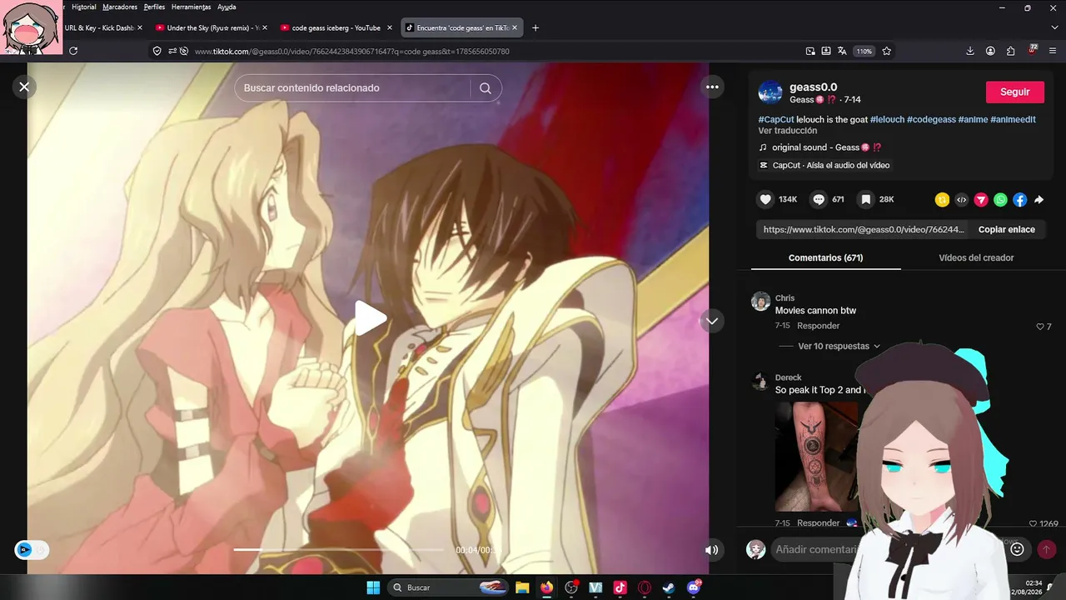The height and width of the screenshot is (600, 1066).
Task: Open File Explorer from the taskbar
Action: (522, 587)
